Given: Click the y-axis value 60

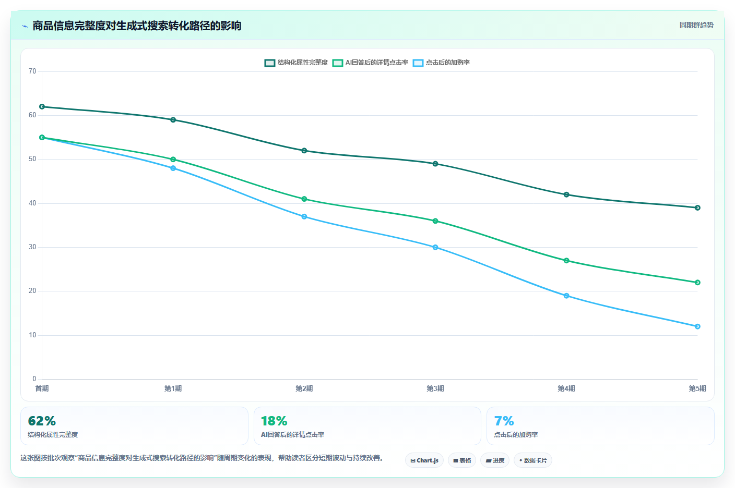Looking at the screenshot, I should pyautogui.click(x=32, y=115).
